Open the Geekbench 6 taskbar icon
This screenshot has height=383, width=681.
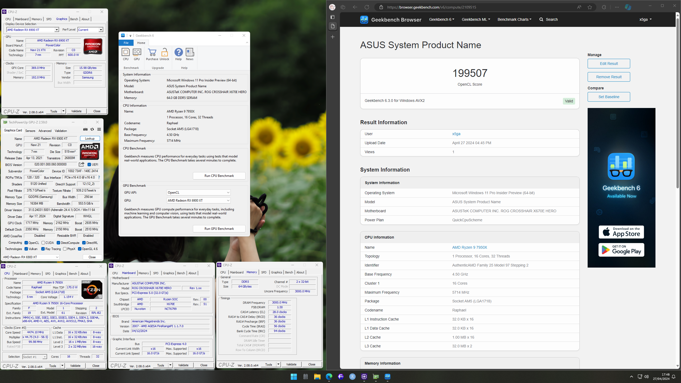388,377
